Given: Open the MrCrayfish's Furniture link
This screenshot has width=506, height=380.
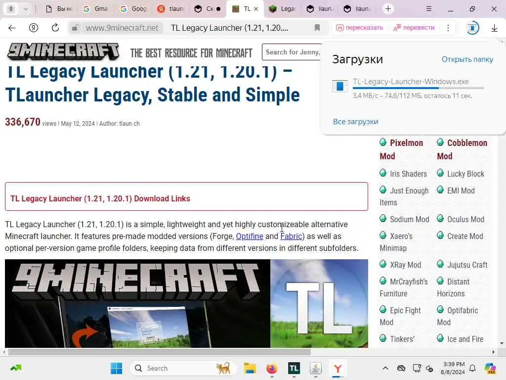Looking at the screenshot, I should point(404,287).
